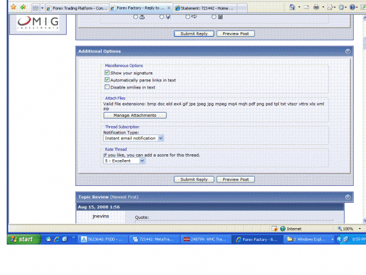366x275 pixels.
Task: Switch to Forex Factory taskbar button
Action: pyautogui.click(x=258, y=239)
